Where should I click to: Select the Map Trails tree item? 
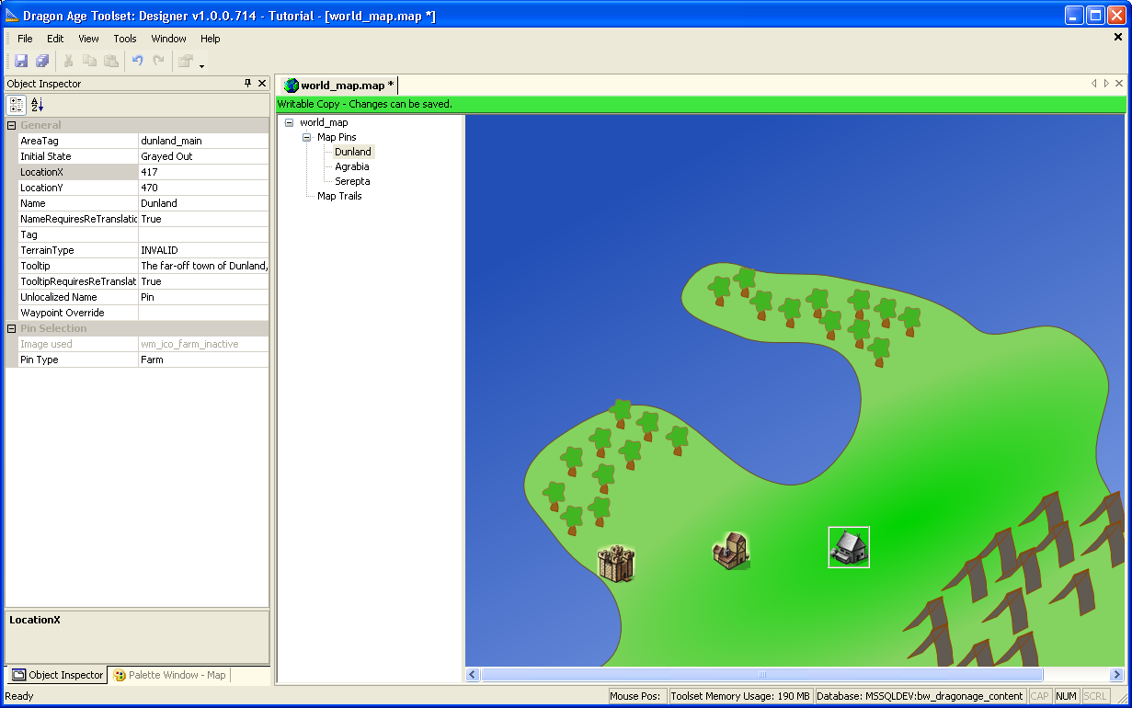(339, 196)
